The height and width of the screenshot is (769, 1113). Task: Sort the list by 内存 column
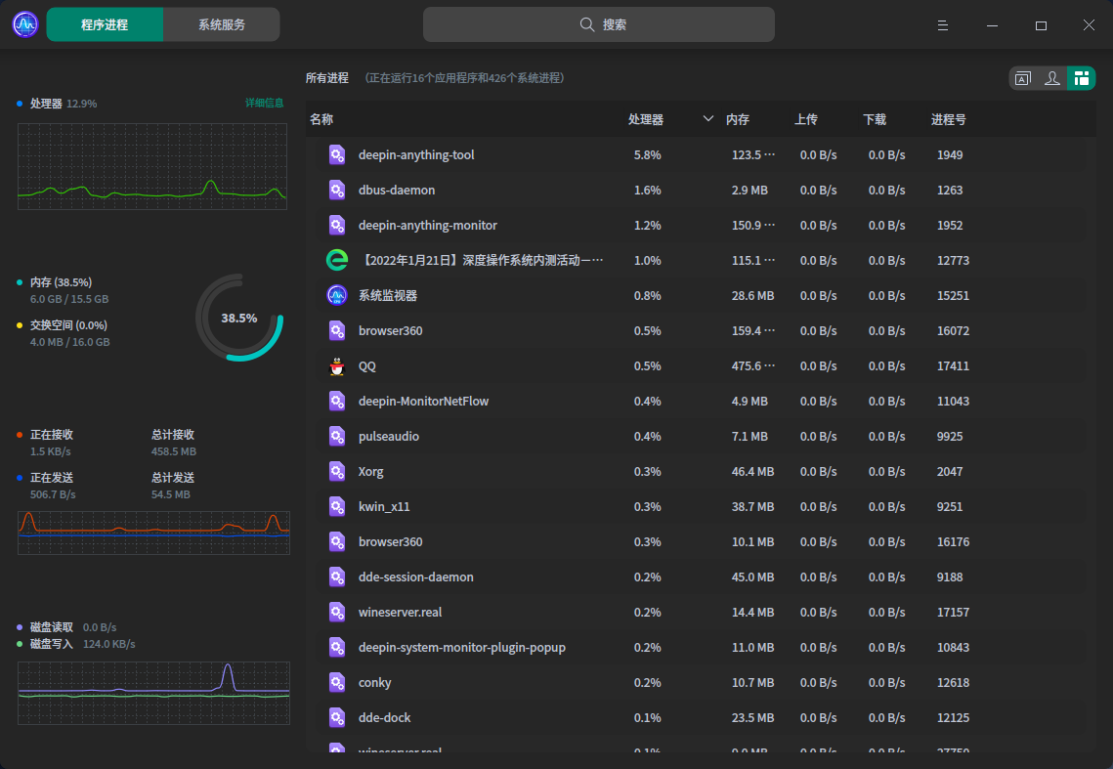click(738, 119)
